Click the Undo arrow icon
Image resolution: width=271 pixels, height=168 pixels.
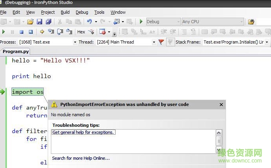tap(90, 22)
